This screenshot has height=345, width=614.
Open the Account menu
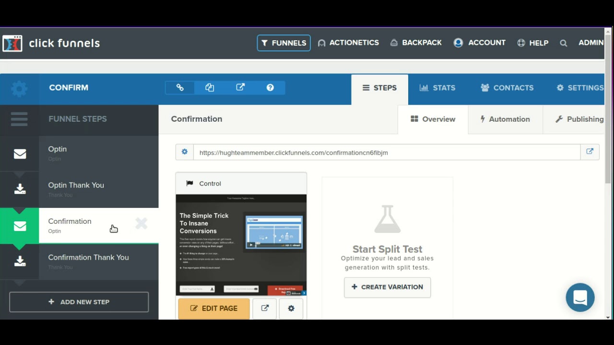[480, 43]
